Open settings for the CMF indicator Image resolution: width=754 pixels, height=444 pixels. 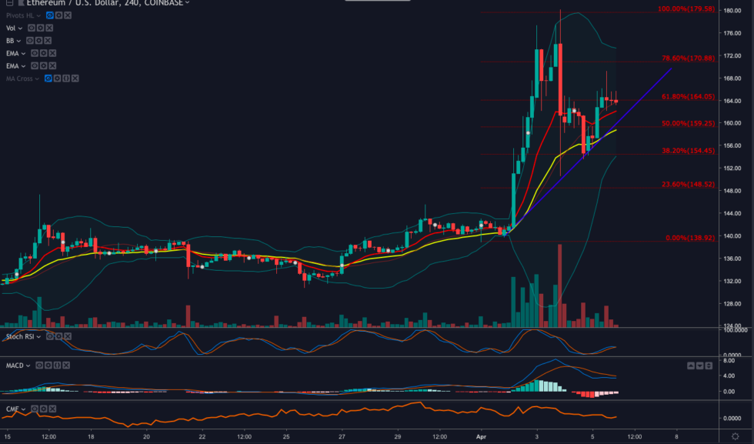[44, 409]
